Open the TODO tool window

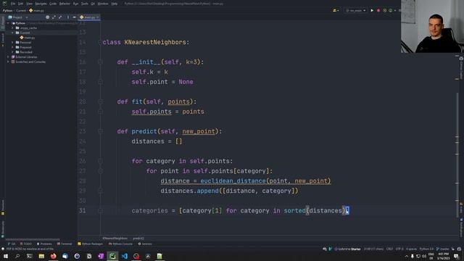26,244
